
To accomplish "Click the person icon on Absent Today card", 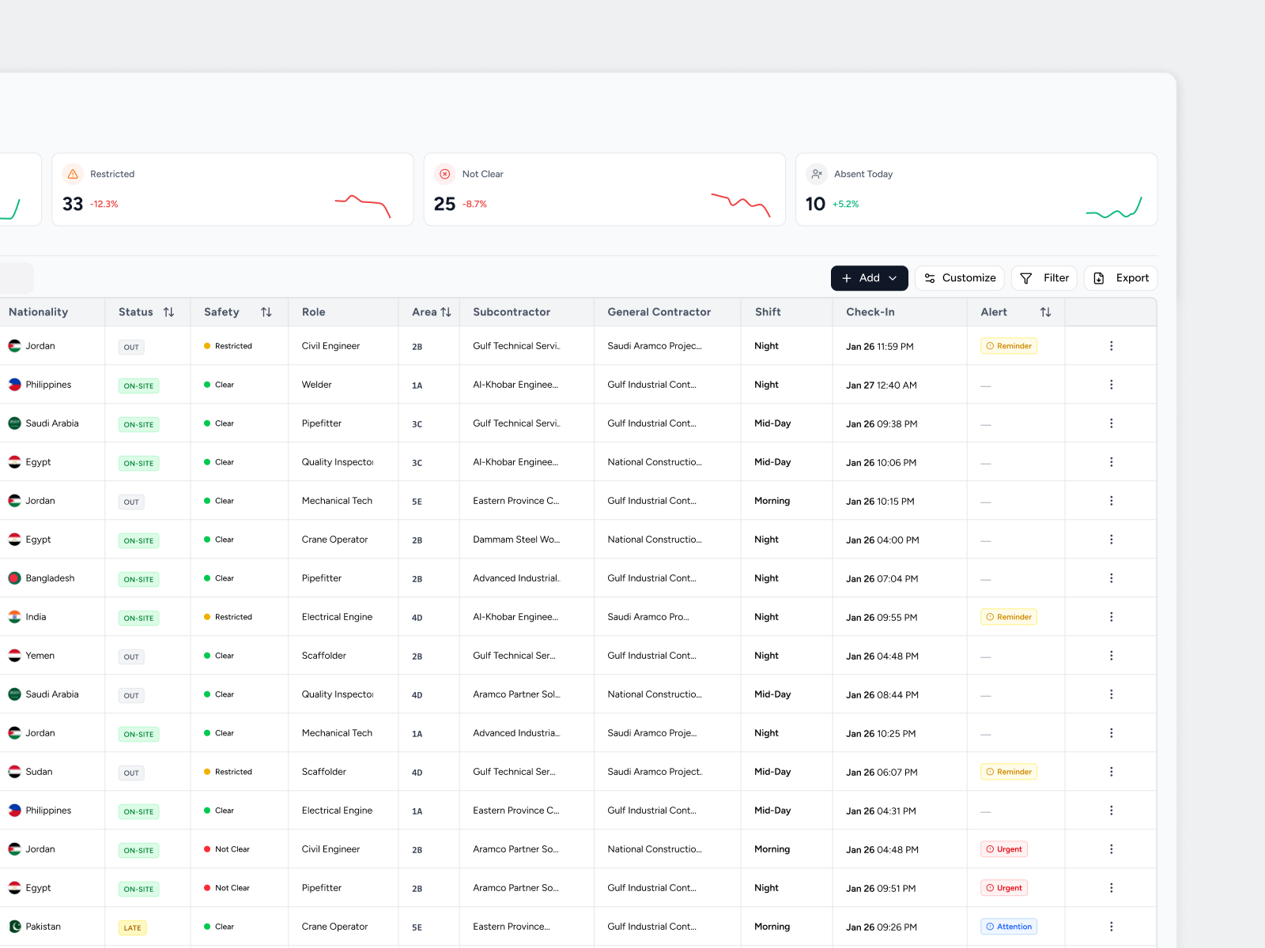I will click(817, 174).
